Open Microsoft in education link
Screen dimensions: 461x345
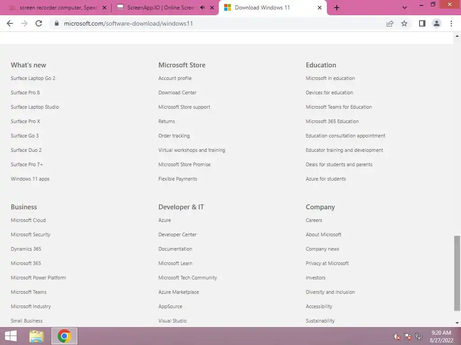[x=330, y=78]
